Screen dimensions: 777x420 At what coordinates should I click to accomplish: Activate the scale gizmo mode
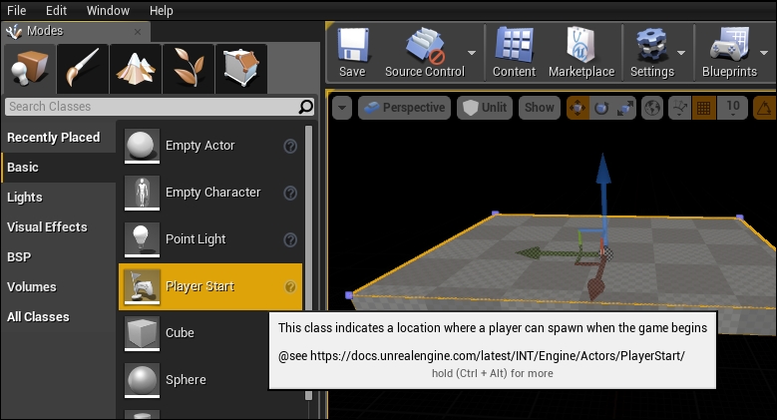(x=624, y=108)
